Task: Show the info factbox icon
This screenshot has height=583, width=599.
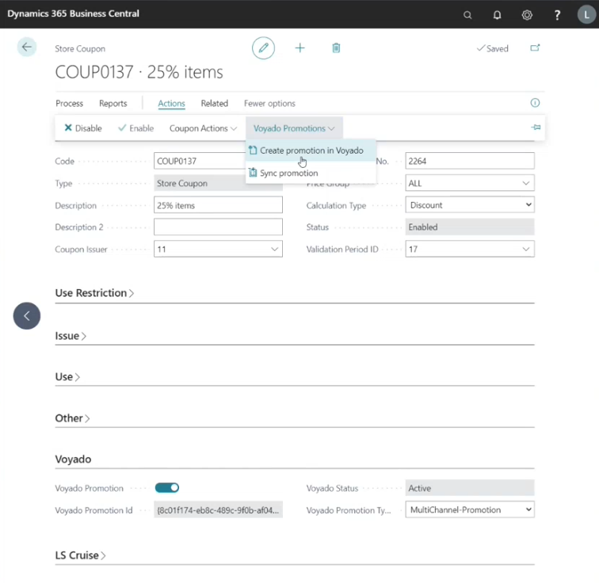Action: click(x=535, y=103)
